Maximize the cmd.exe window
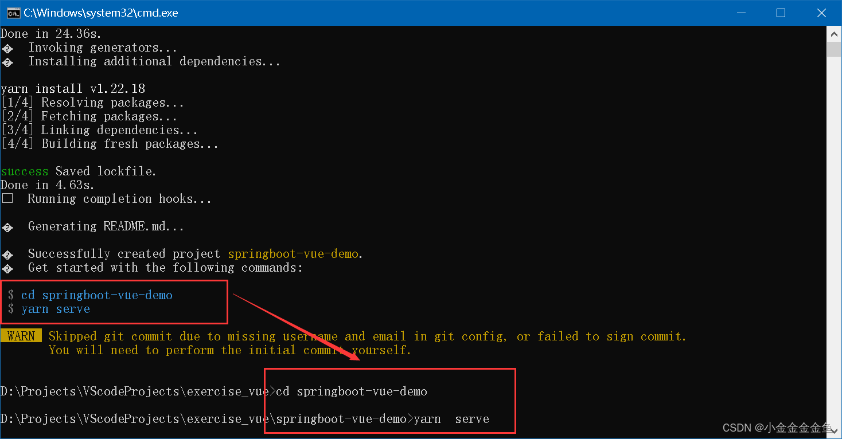Image resolution: width=842 pixels, height=439 pixels. 781,13
